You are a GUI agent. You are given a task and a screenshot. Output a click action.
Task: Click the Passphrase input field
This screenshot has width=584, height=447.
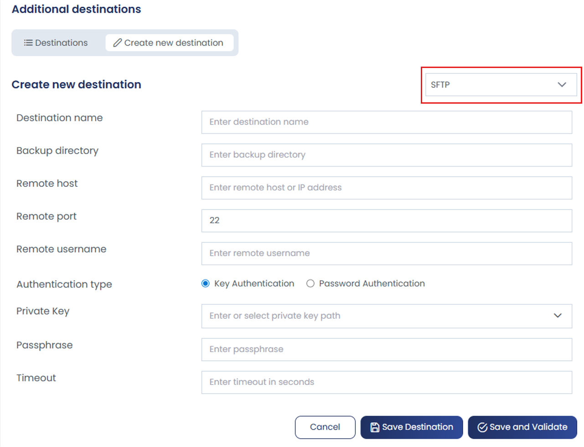tap(387, 350)
